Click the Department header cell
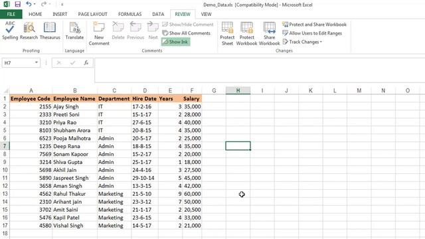Viewport: 425px width, 239px height. pos(114,99)
